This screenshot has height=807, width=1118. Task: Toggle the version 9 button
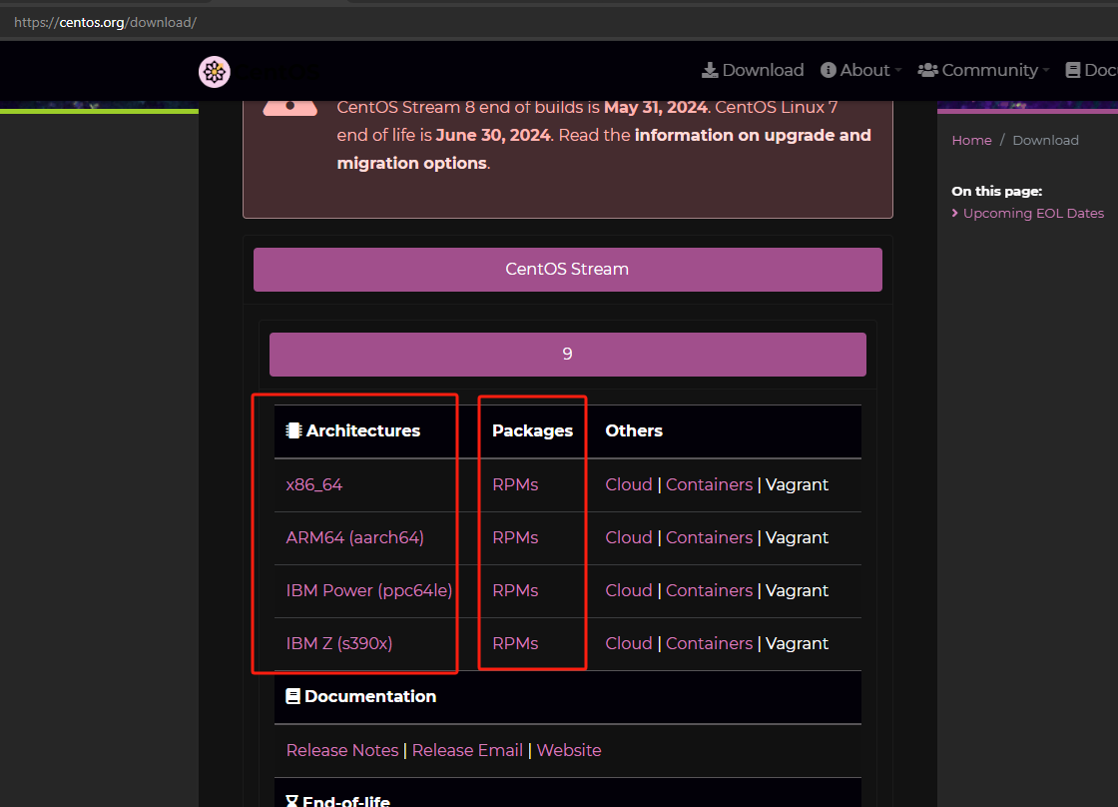coord(568,354)
